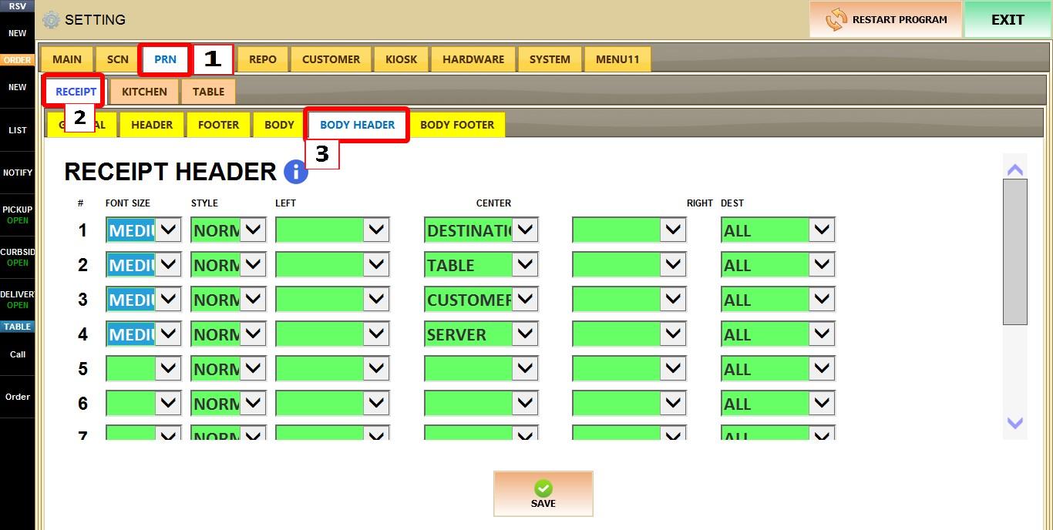Save the receipt header settings
The image size is (1053, 530).
click(543, 494)
